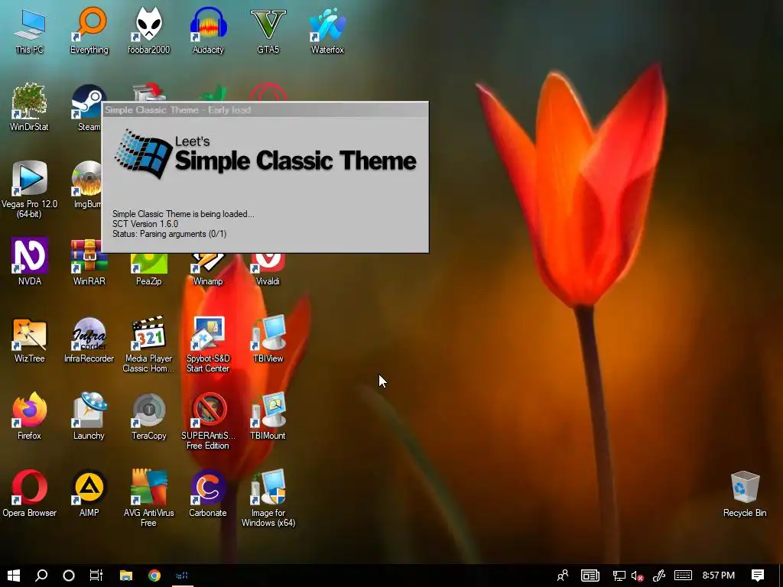
Task: Select the Vivaldi desktop shortcut
Action: 268,270
